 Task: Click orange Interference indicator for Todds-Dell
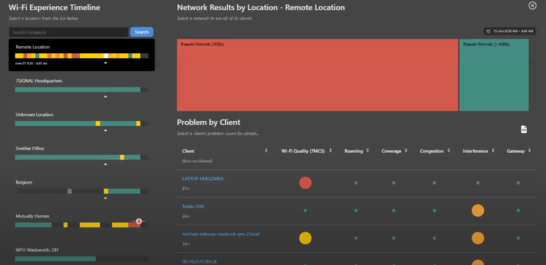point(478,210)
